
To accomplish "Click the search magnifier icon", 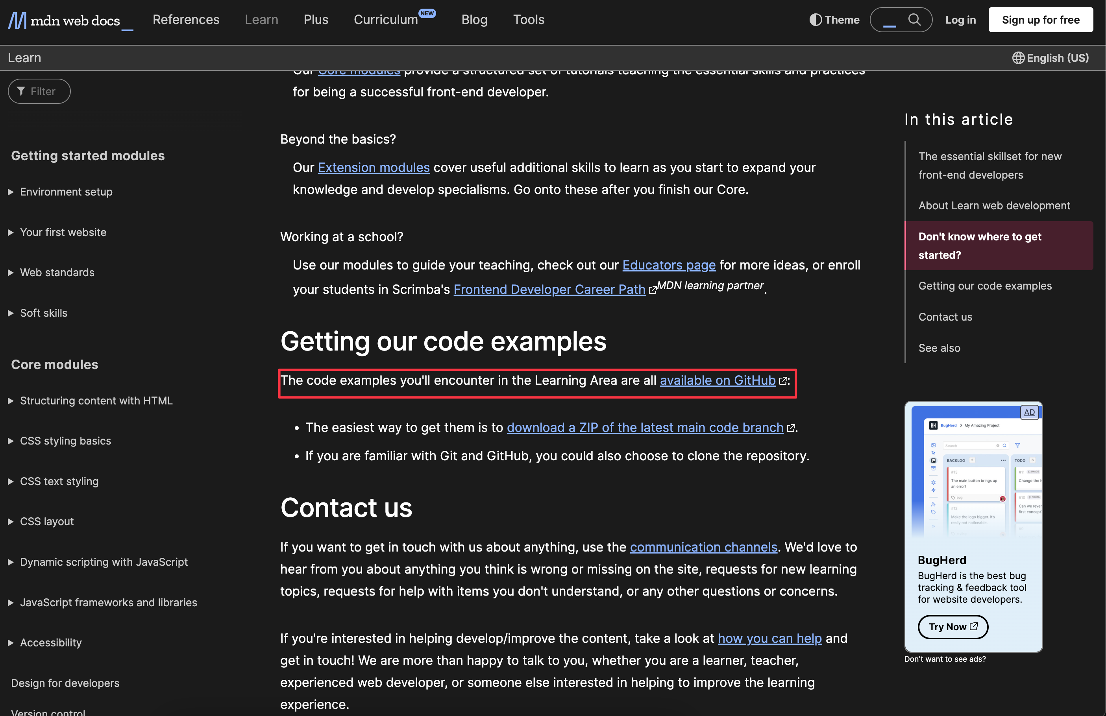I will 914,20.
